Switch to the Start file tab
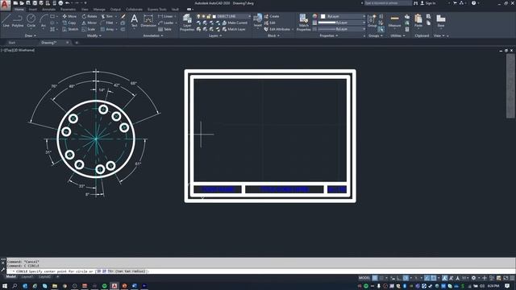Screen dimensions: 516x290 coord(12,43)
